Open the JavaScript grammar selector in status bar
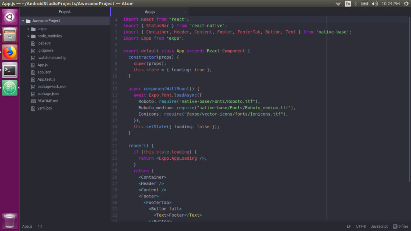 (x=379, y=226)
